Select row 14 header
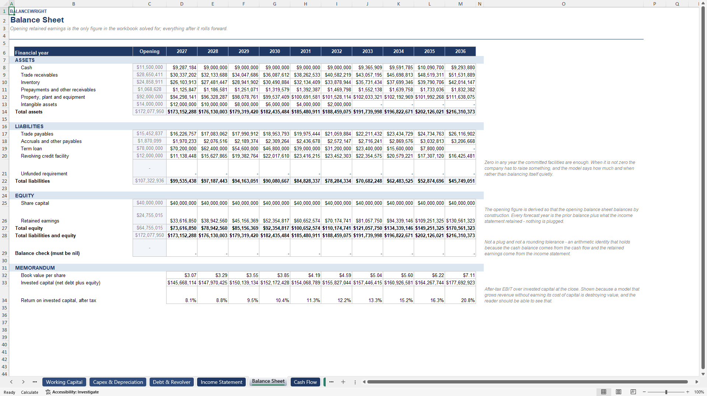Image resolution: width=707 pixels, height=396 pixels. [x=4, y=112]
